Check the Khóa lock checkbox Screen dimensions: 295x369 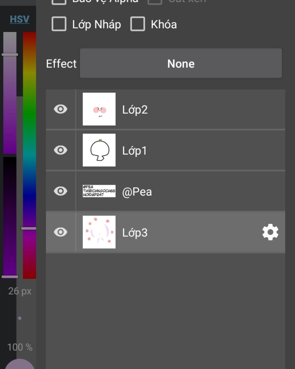point(138,24)
